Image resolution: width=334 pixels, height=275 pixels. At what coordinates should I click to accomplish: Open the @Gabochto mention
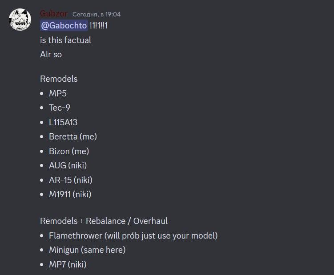click(x=64, y=26)
